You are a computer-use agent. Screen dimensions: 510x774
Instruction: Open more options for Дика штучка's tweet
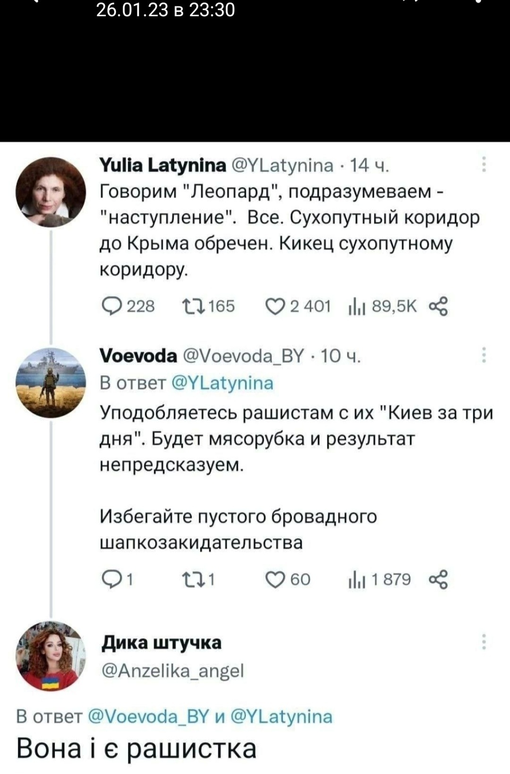[x=484, y=642]
